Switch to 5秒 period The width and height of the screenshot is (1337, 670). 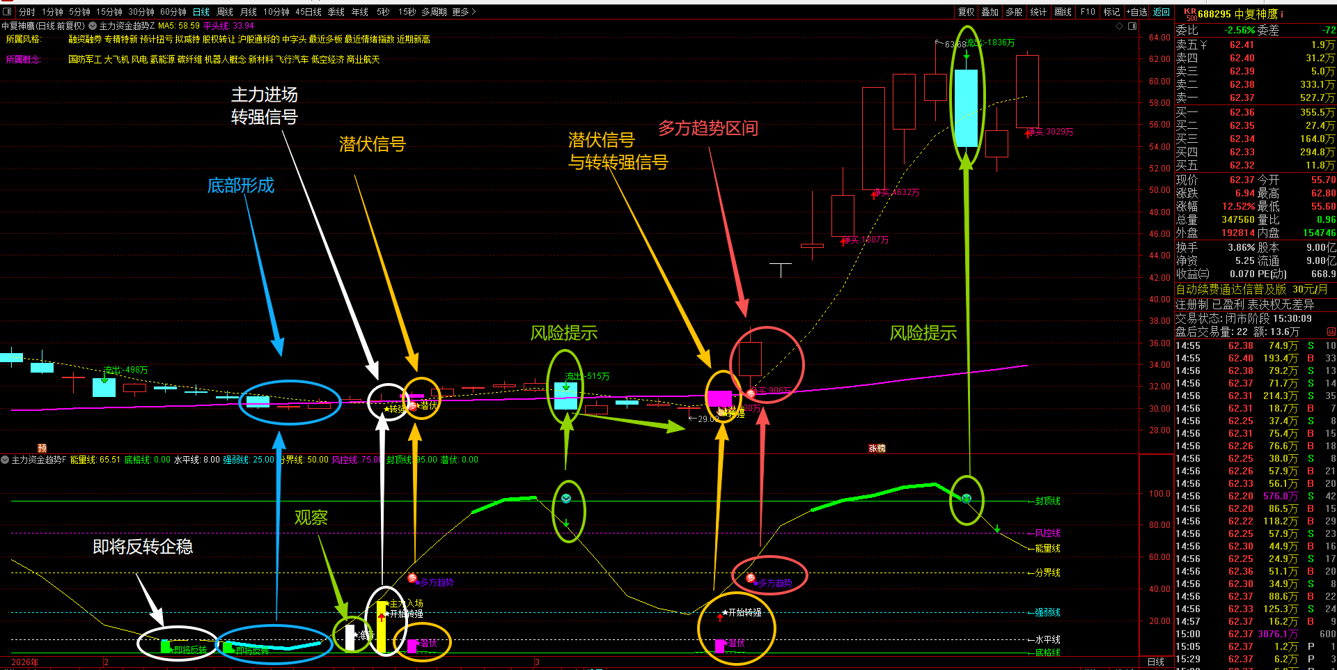(383, 12)
